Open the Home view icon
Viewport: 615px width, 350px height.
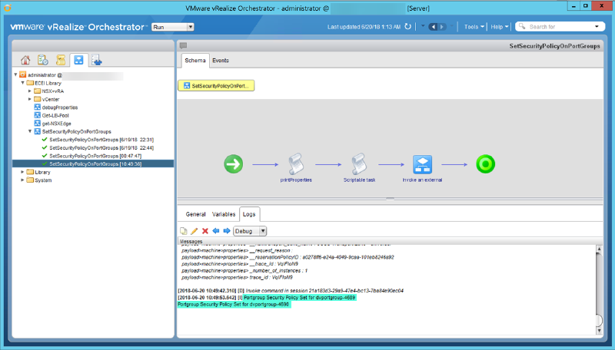click(25, 60)
